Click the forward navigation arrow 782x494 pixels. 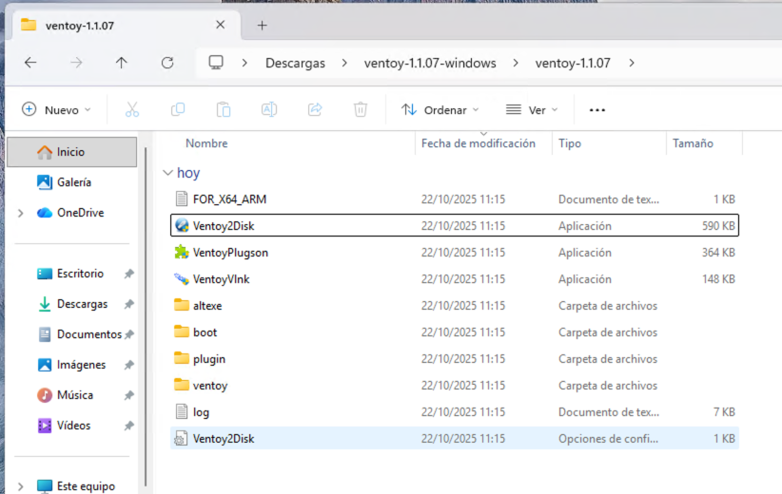click(x=76, y=63)
